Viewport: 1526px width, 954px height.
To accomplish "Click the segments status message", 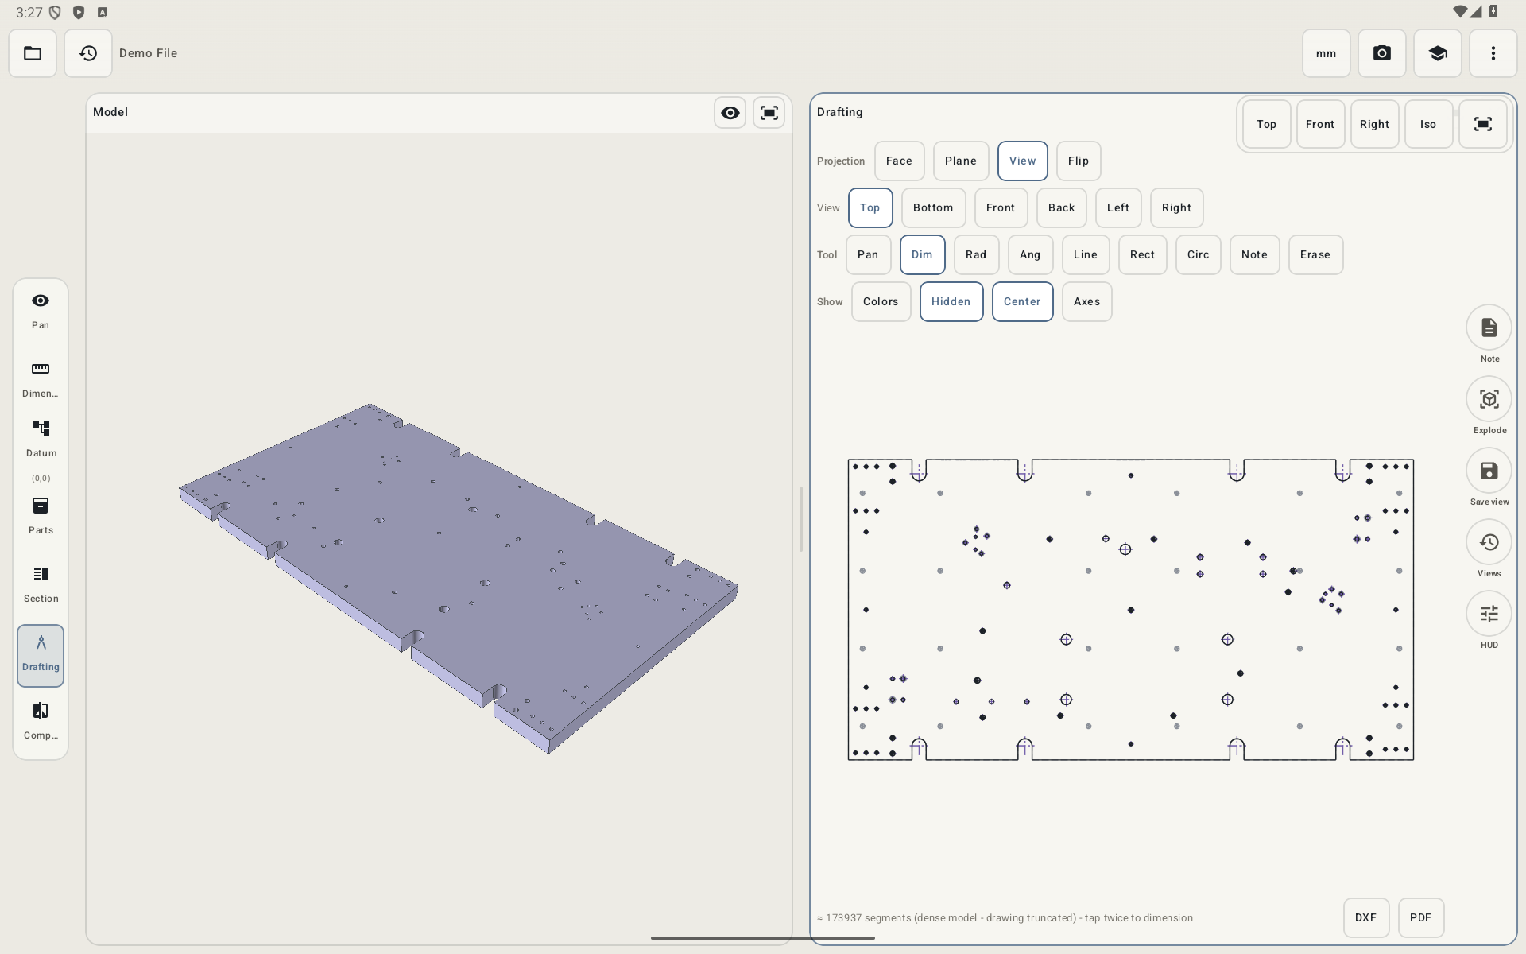I will coord(1005,918).
